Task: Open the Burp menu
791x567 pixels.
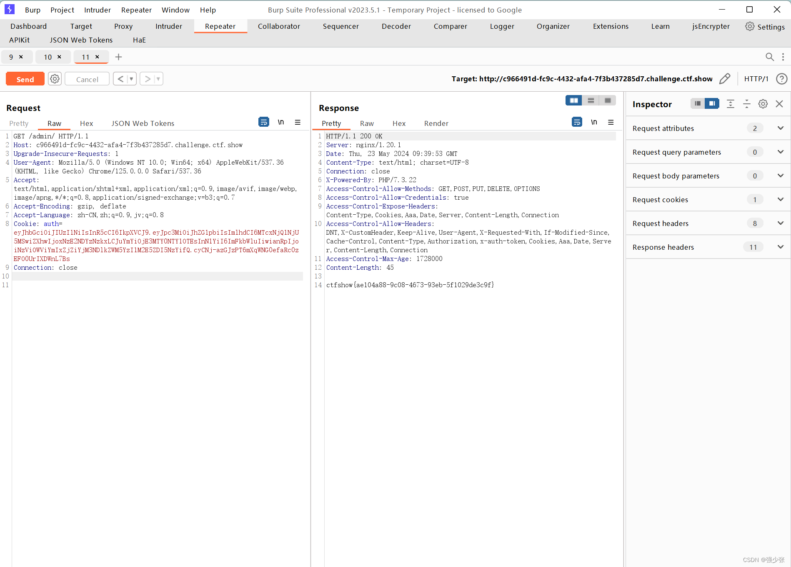Action: pyautogui.click(x=33, y=10)
